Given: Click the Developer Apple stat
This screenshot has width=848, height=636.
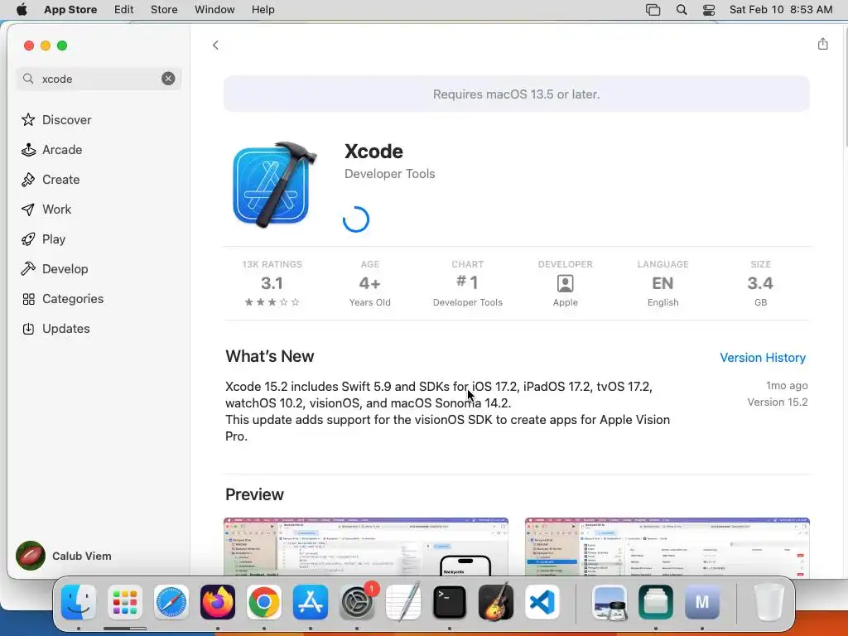Looking at the screenshot, I should click(565, 283).
